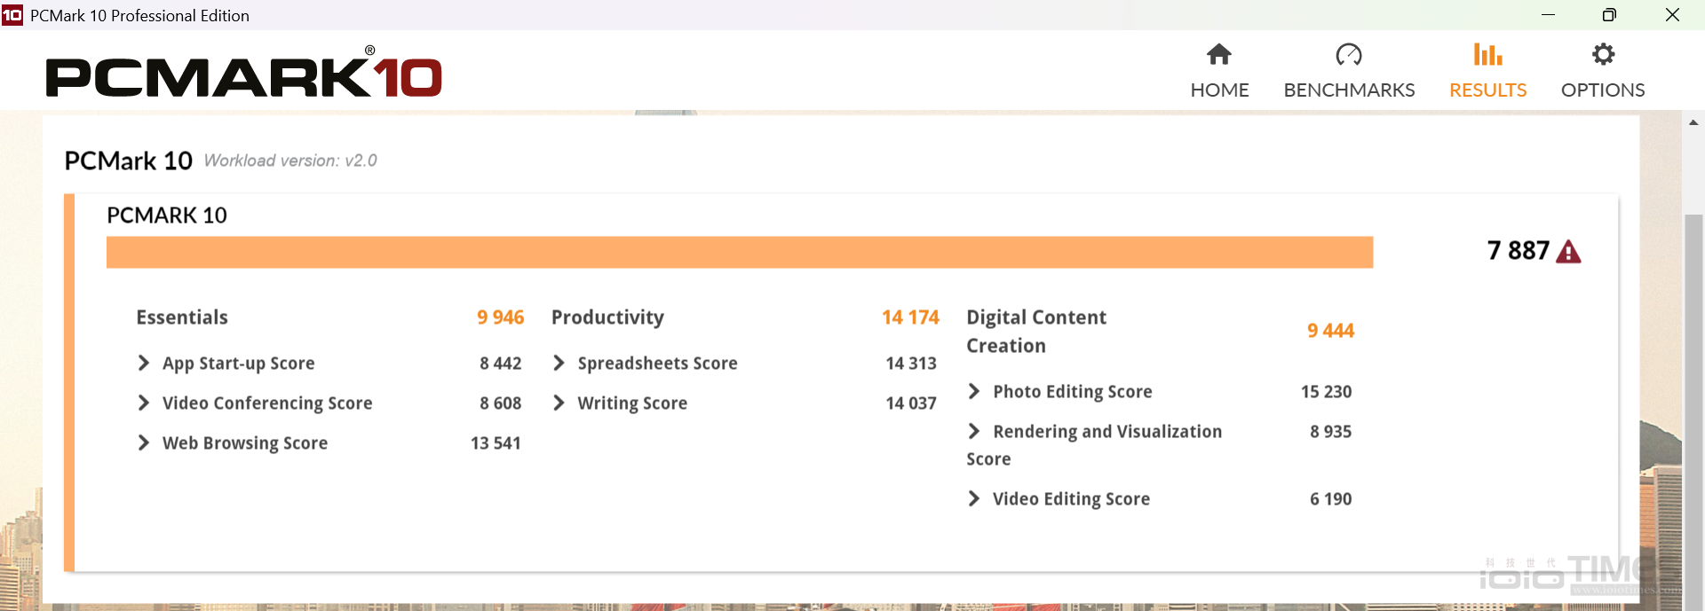Click the Options gear icon
Screen dimensions: 1705x611
pos(1603,55)
